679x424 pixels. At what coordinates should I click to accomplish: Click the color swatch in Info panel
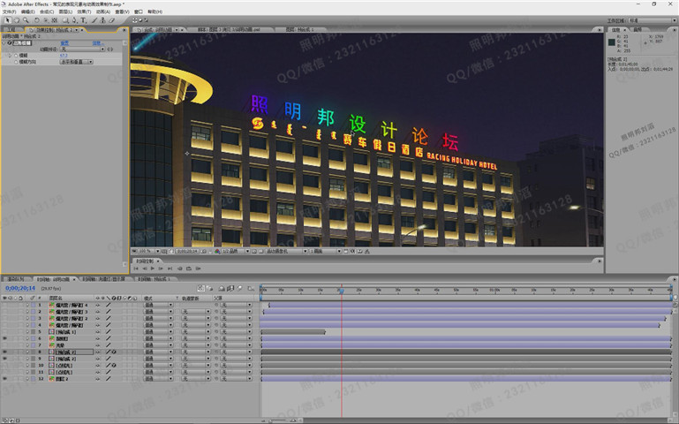pos(612,42)
